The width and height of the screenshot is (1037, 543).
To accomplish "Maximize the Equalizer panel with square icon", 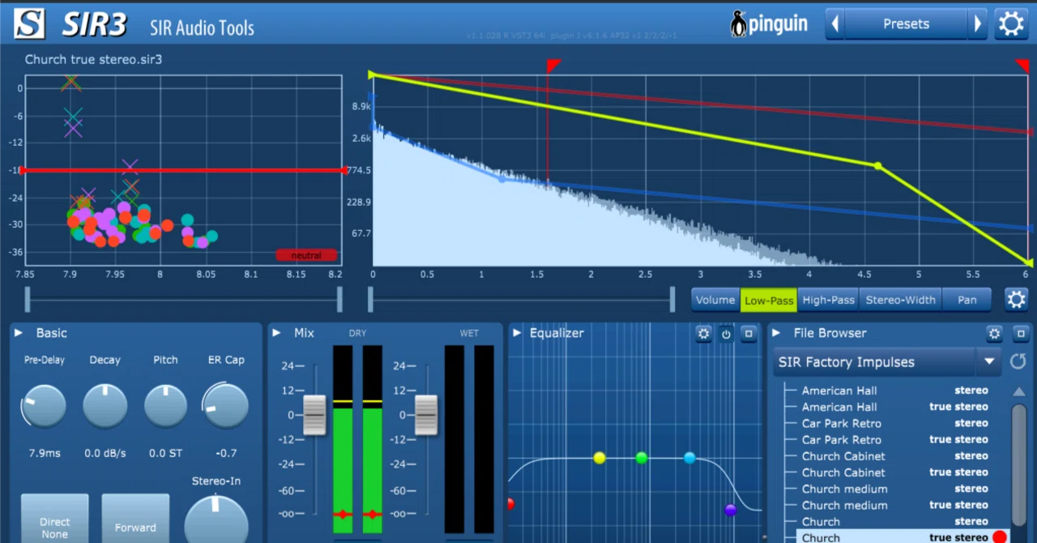I will (749, 333).
